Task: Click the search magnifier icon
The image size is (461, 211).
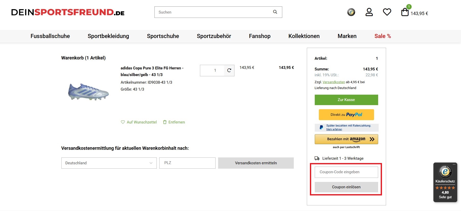Action: tap(275, 12)
